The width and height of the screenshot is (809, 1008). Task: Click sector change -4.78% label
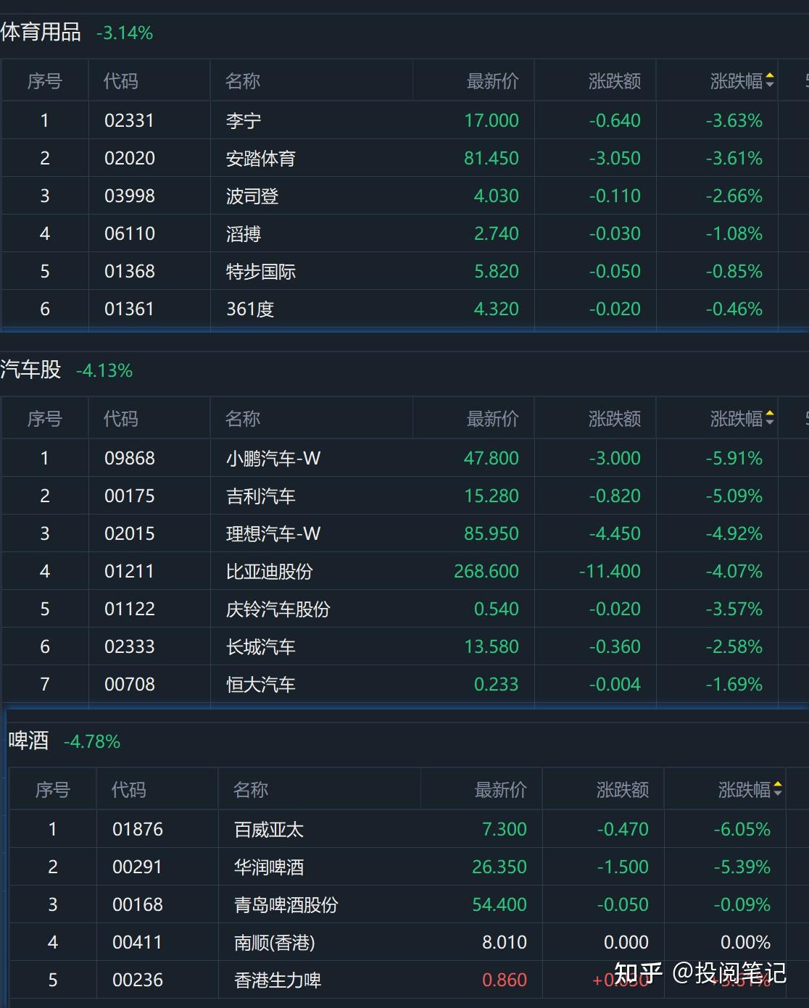(92, 742)
